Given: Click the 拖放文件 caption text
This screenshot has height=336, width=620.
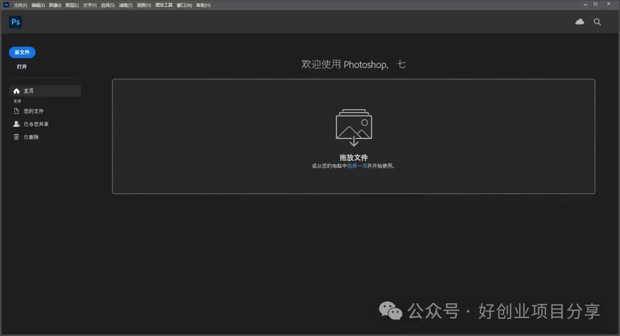Looking at the screenshot, I should [x=354, y=157].
